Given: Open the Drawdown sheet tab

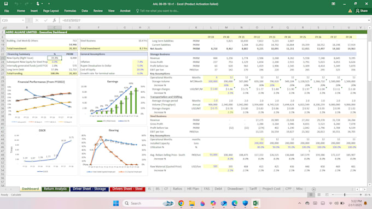Looking at the screenshot, I should (x=235, y=189).
